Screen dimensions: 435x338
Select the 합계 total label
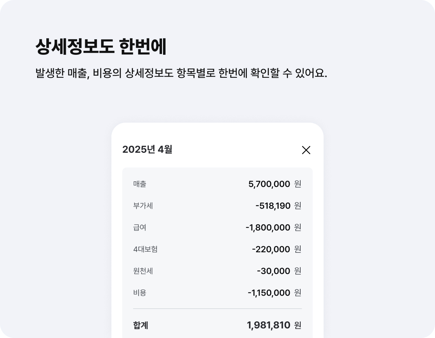click(141, 325)
